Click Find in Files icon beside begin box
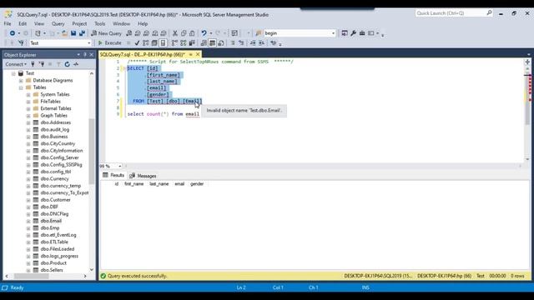This screenshot has width=534, height=300. coord(258,33)
